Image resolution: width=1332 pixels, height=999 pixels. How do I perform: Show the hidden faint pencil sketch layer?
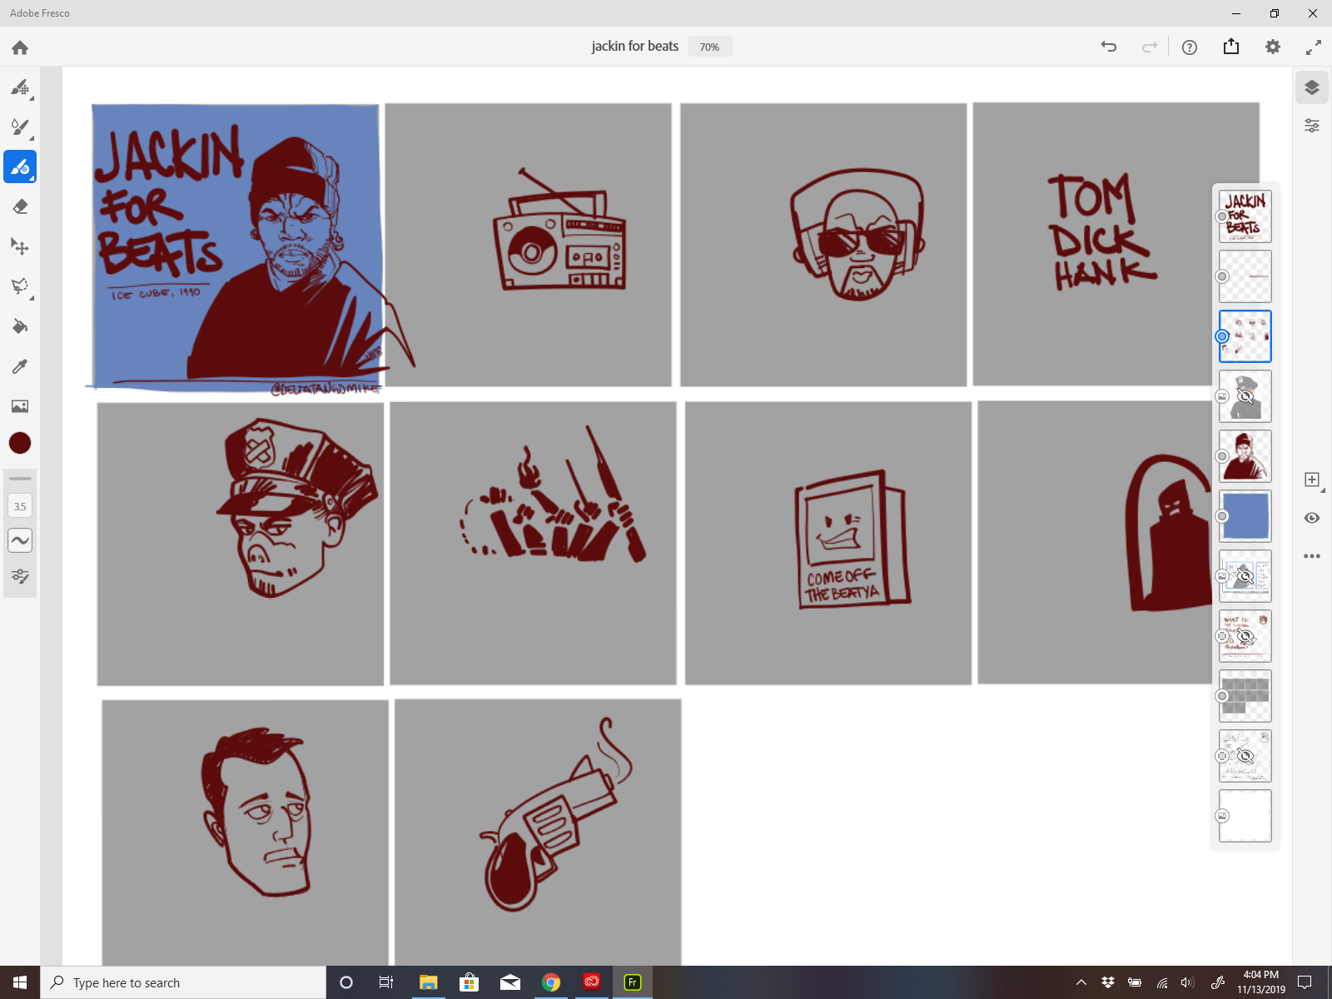point(1245,756)
